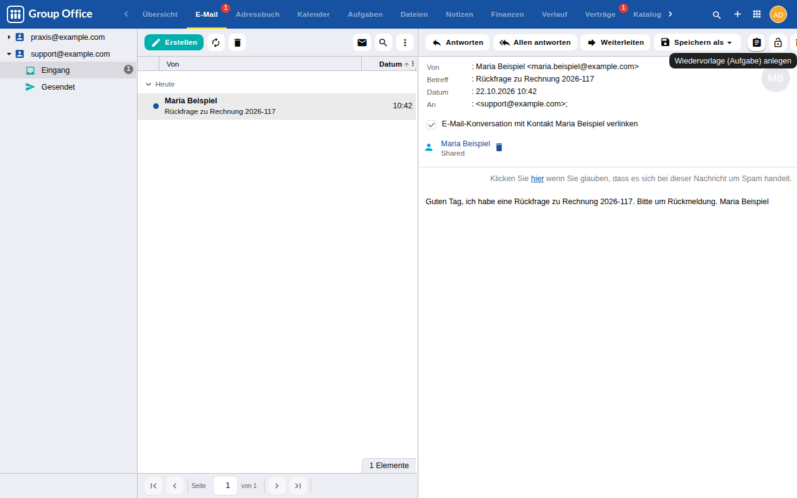The image size is (797, 498).
Task: Refresh the mail list
Action: (x=216, y=42)
